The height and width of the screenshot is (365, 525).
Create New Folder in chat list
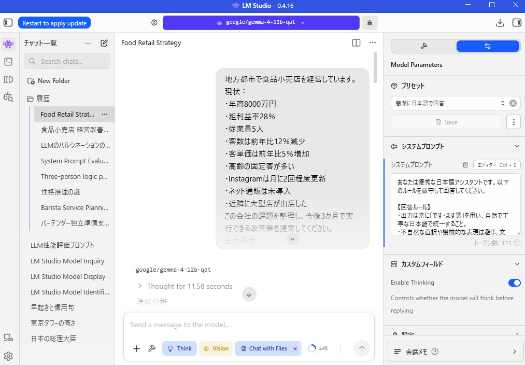pos(49,81)
